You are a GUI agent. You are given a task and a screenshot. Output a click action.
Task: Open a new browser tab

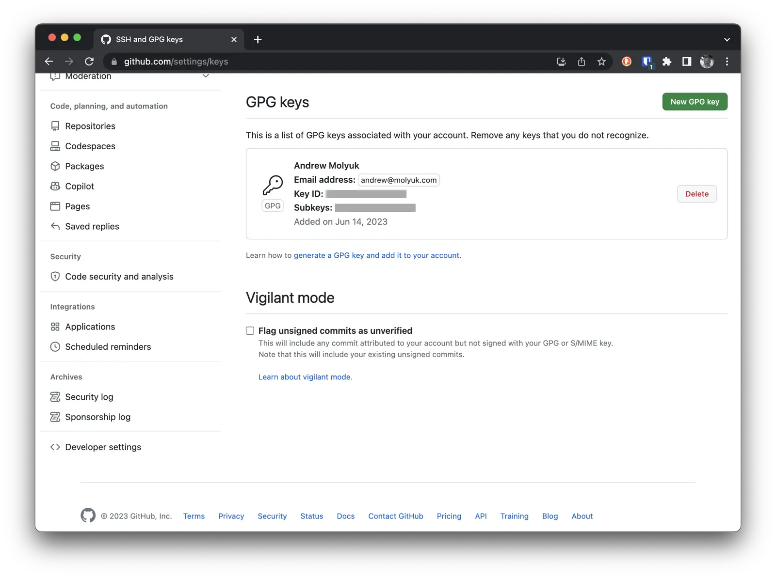[x=258, y=39]
